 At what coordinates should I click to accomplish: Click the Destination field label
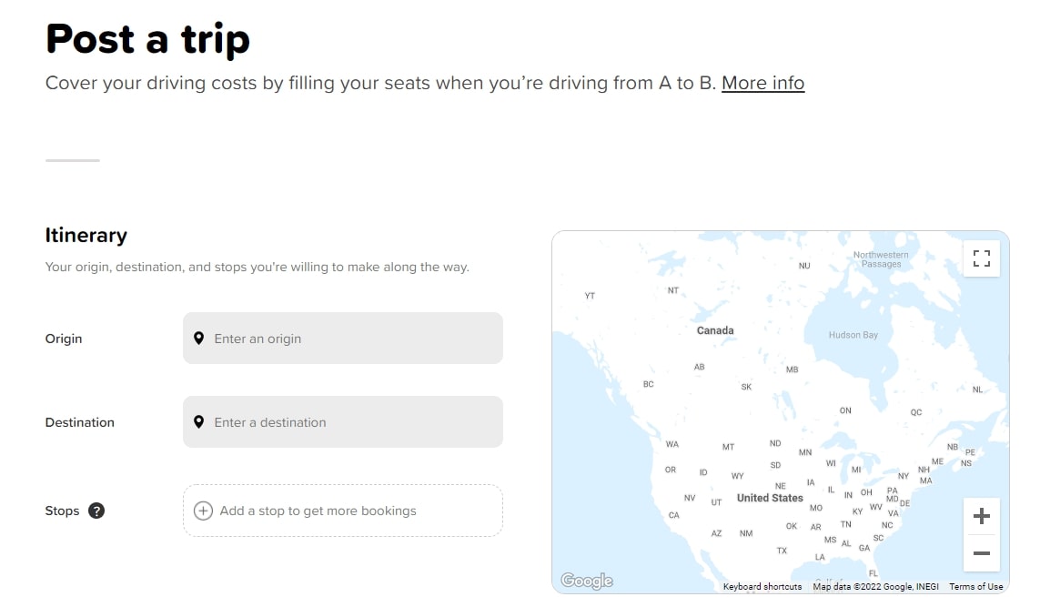click(80, 422)
